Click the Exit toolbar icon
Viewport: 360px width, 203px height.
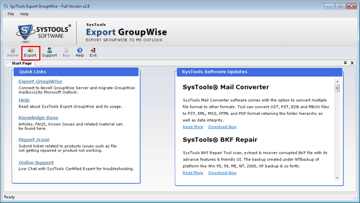93,53
